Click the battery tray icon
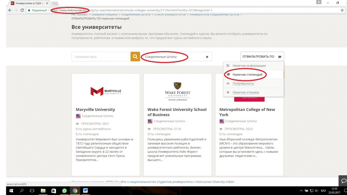Viewport: 347px width, 195px height. coord(306,191)
